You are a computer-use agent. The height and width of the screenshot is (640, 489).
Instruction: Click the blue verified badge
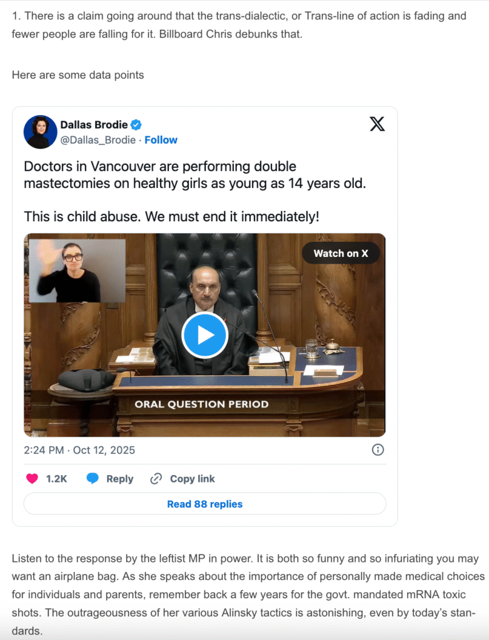pos(136,125)
